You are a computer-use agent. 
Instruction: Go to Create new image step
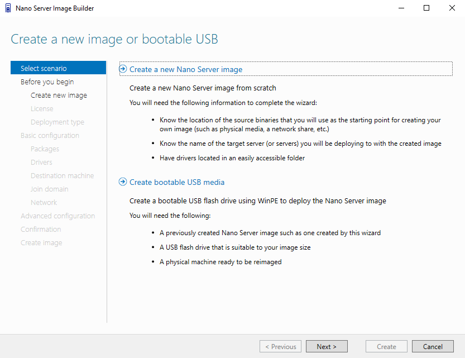click(x=59, y=95)
